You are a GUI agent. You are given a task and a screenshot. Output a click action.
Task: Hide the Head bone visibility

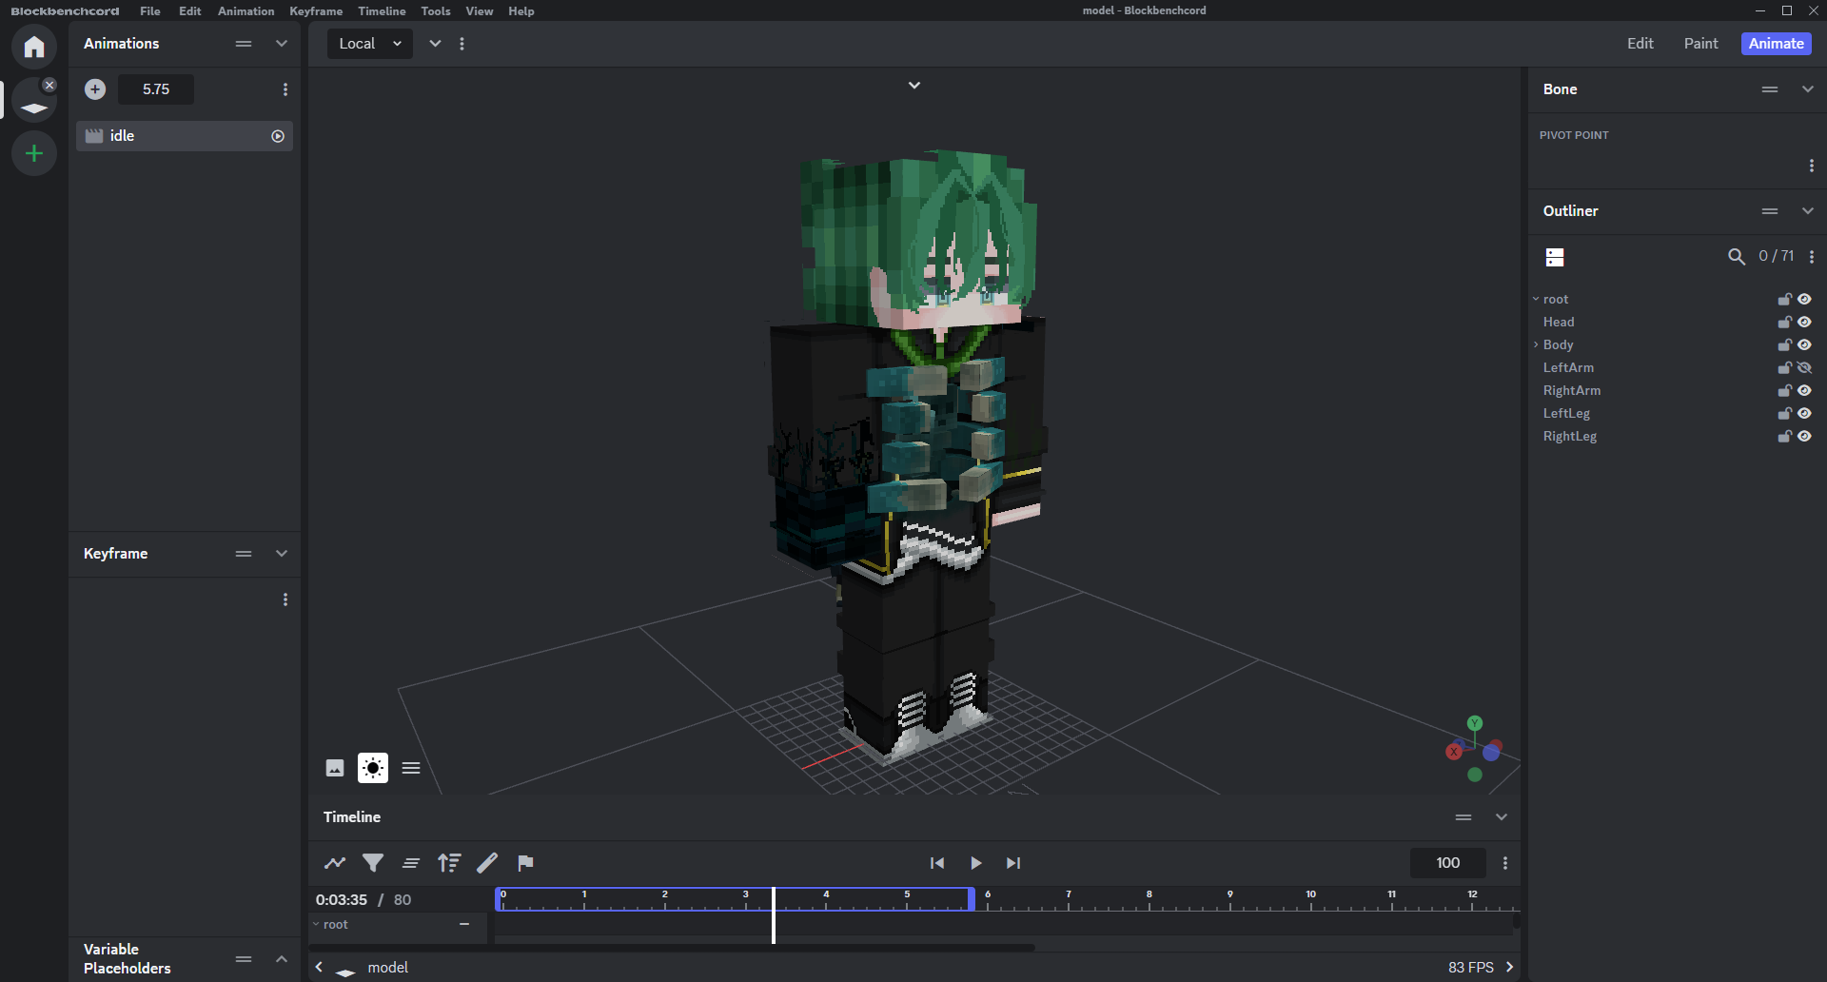[x=1804, y=323]
